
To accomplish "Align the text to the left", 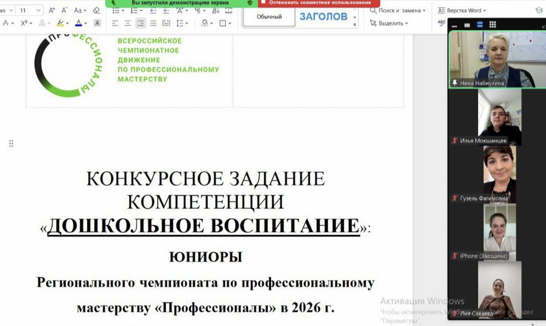I will point(114,23).
